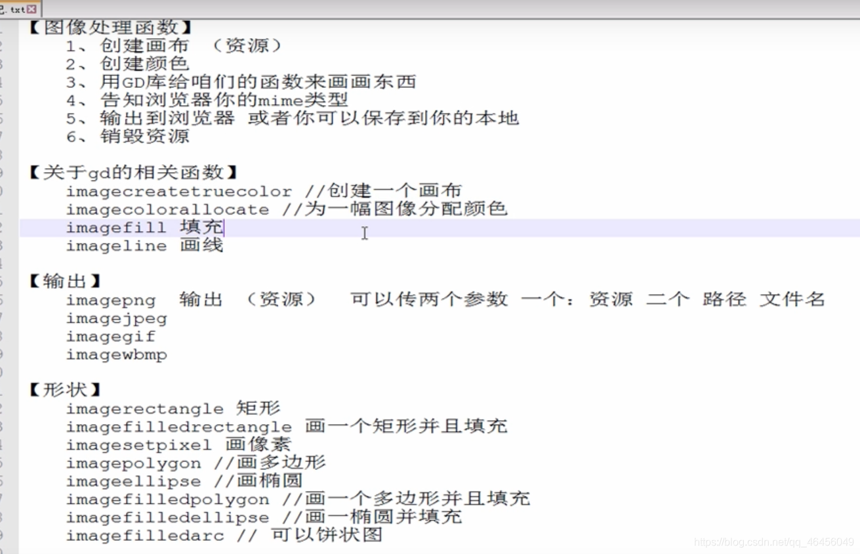Click the word imagegif
The height and width of the screenshot is (554, 860).
click(x=111, y=337)
